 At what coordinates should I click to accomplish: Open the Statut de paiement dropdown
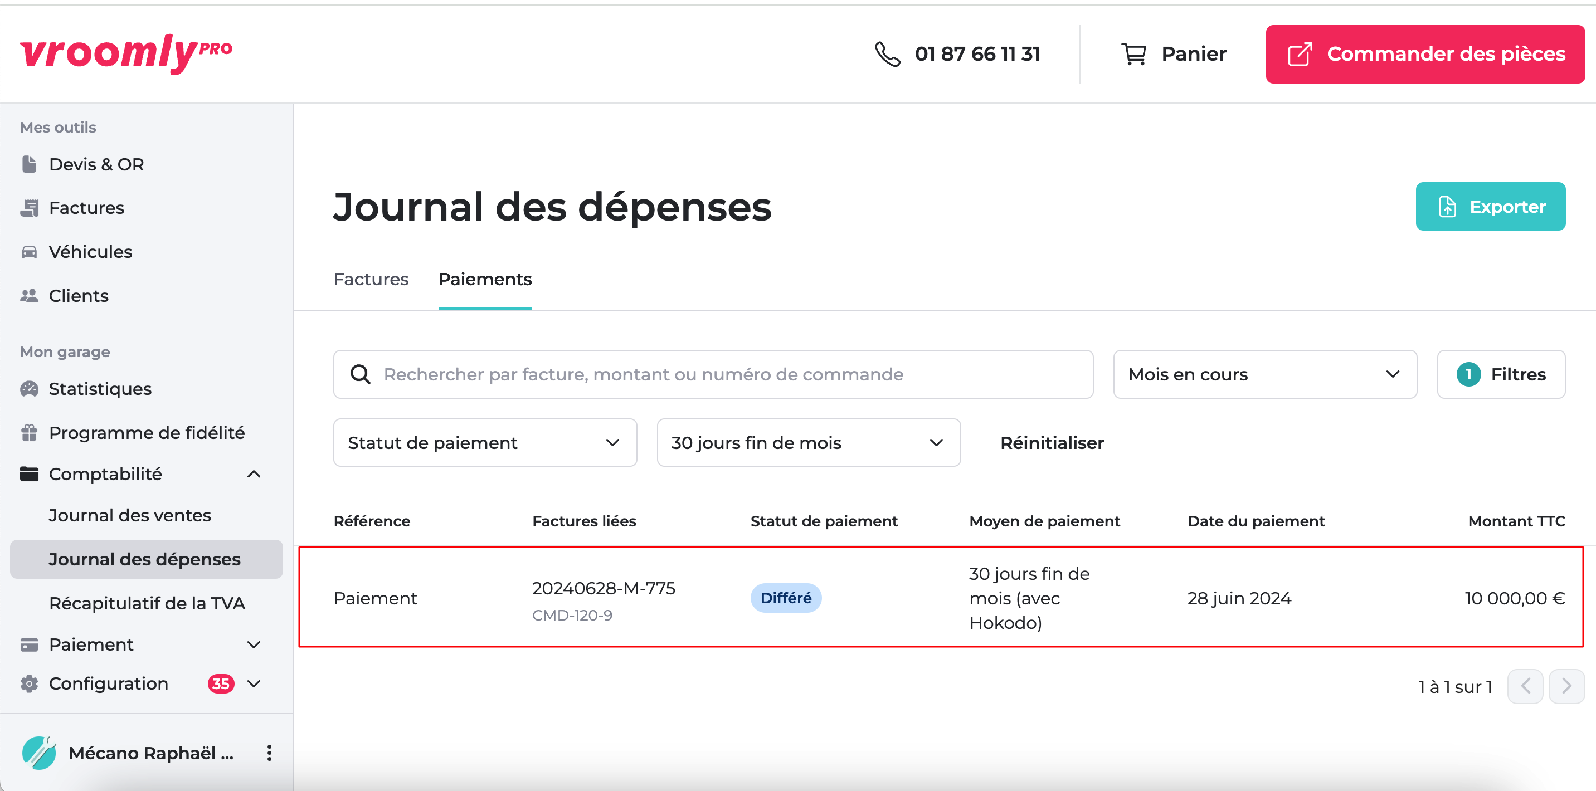(x=484, y=443)
